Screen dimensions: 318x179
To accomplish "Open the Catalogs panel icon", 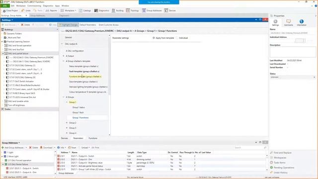I will [80, 10].
